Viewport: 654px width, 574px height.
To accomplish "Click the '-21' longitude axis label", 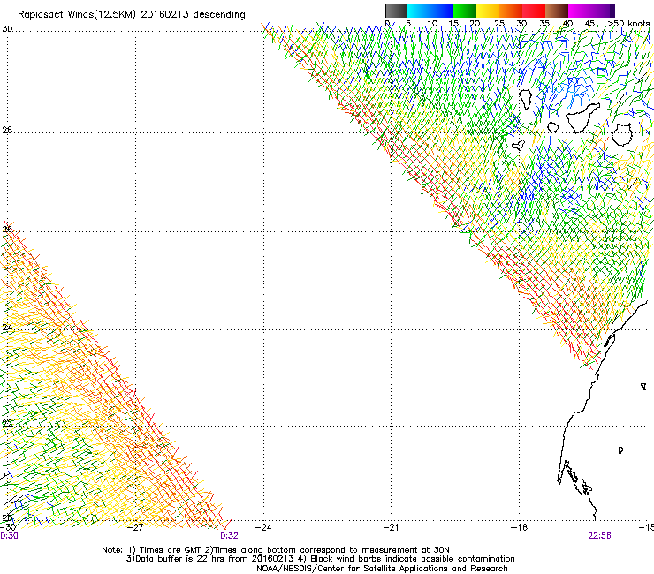I will click(x=391, y=527).
